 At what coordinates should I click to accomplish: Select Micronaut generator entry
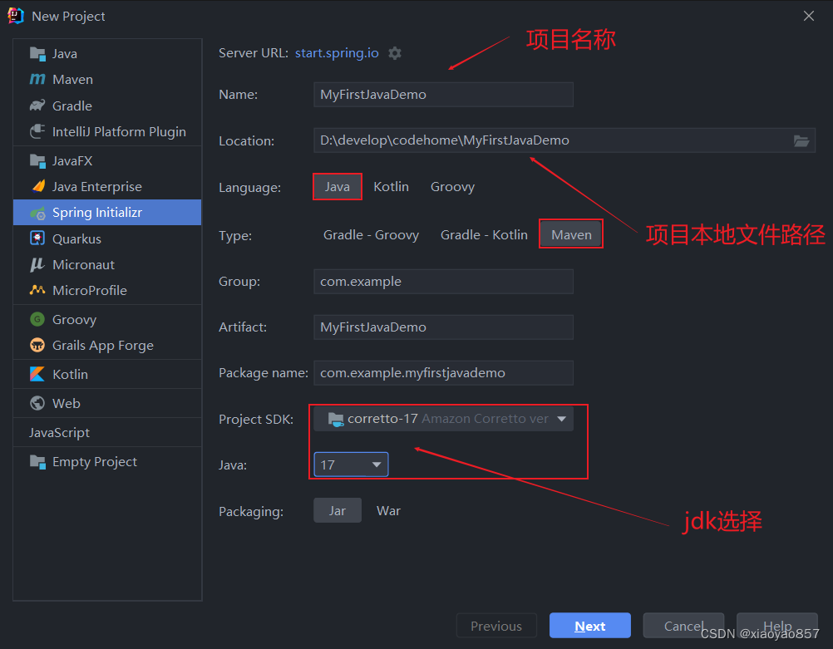[107, 264]
